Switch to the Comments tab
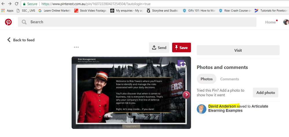289x137 pixels. (229, 79)
